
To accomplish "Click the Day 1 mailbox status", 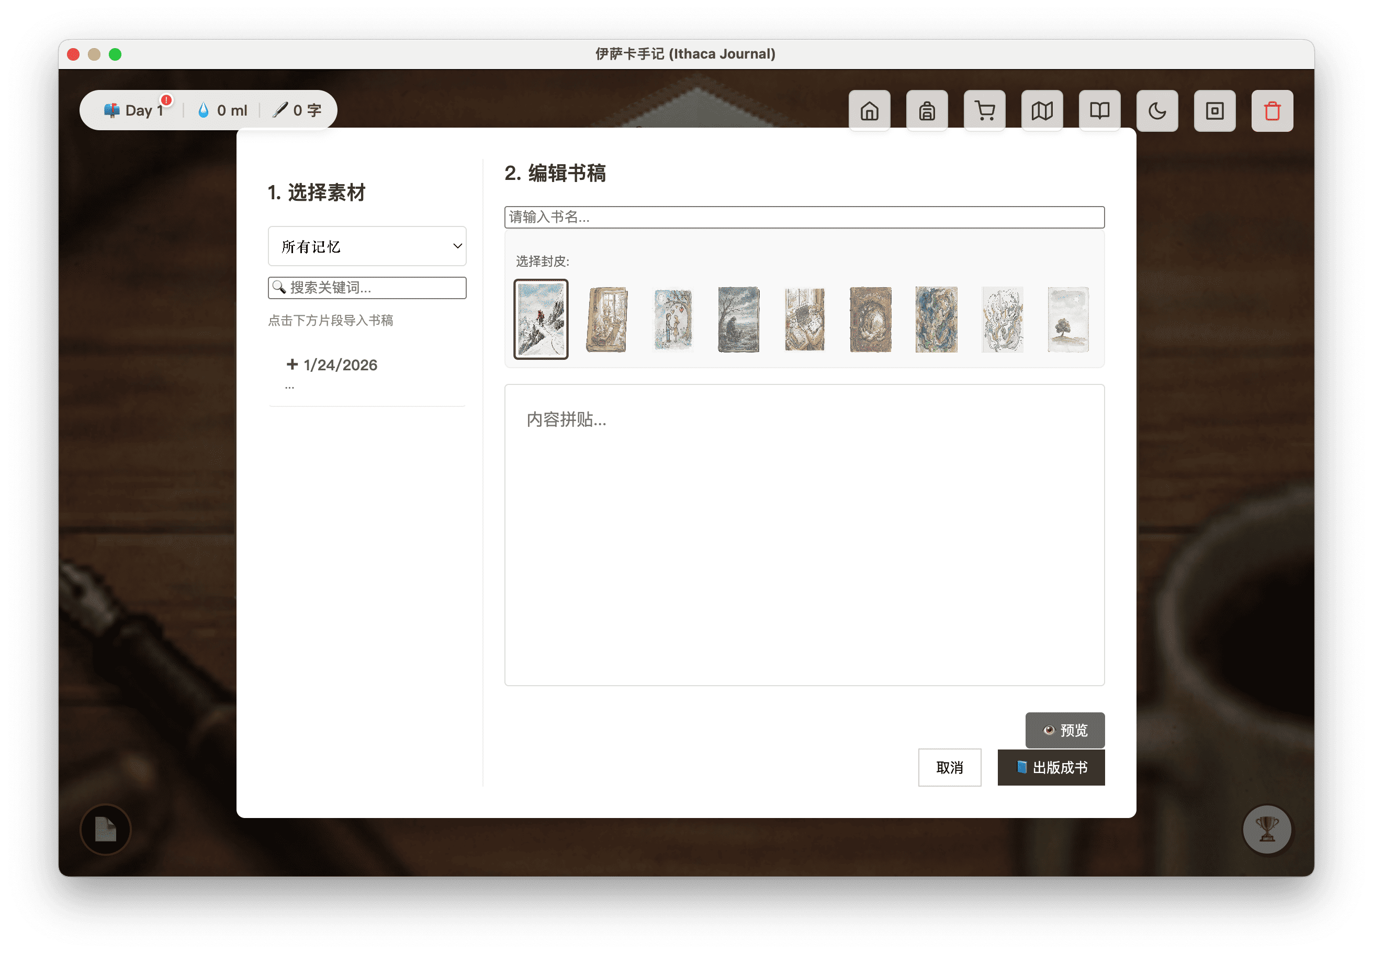I will click(x=135, y=110).
